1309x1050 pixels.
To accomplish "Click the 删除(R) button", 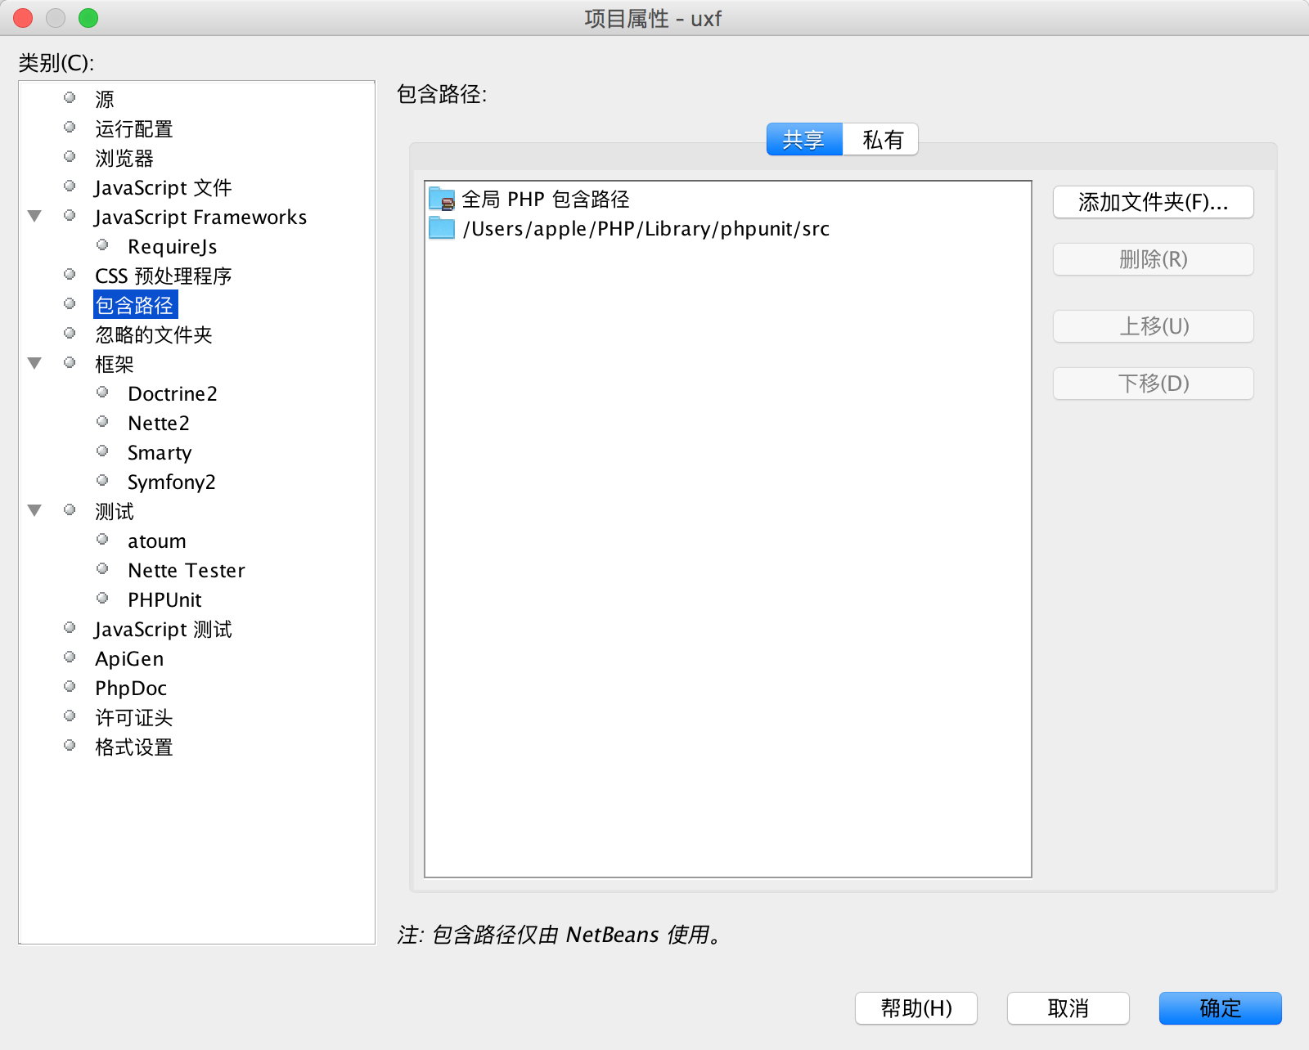I will (1154, 259).
